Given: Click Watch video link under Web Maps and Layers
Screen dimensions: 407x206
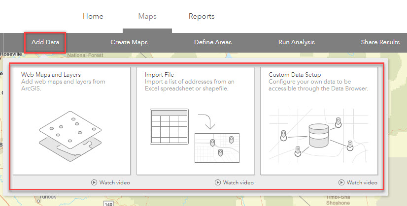Looking at the screenshot, I should [114, 182].
